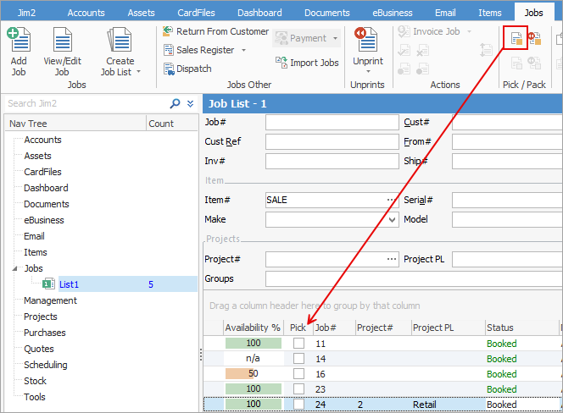Click the Job# column header
The height and width of the screenshot is (413, 563).
click(334, 328)
